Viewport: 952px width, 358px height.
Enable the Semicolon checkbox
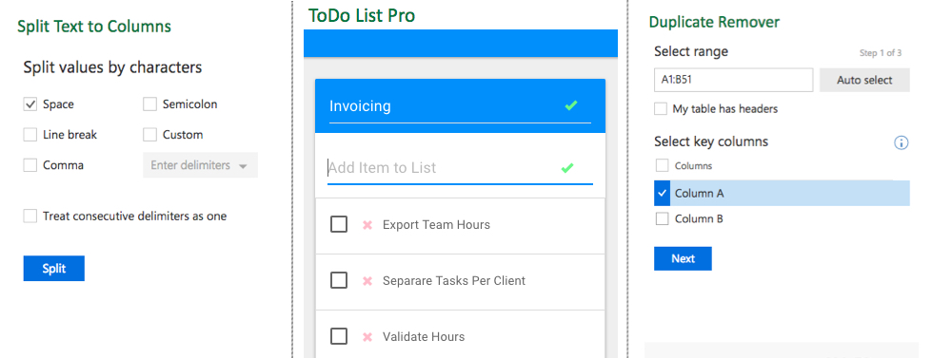150,104
